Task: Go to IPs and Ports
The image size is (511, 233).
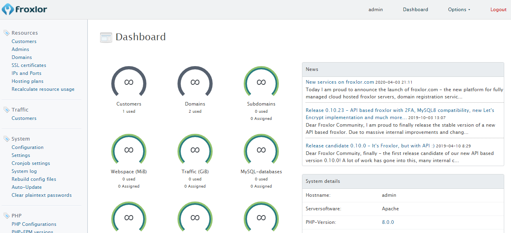Action: tap(26, 73)
